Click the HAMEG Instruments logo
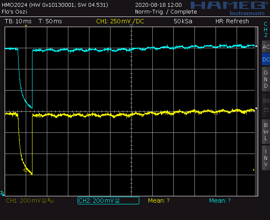This screenshot has height=220, width=270. pyautogui.click(x=229, y=8)
